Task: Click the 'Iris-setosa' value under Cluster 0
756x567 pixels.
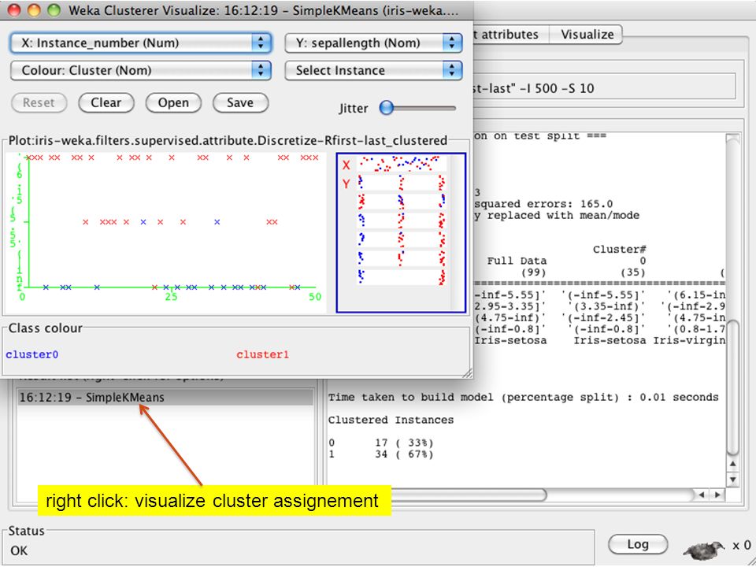Action: pos(610,340)
